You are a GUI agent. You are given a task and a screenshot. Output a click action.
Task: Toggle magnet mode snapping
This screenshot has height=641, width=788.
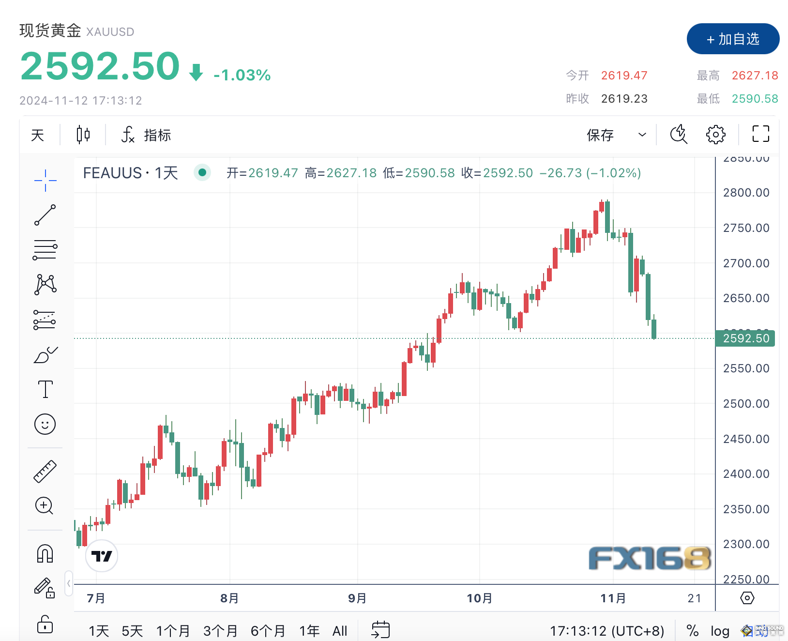45,553
